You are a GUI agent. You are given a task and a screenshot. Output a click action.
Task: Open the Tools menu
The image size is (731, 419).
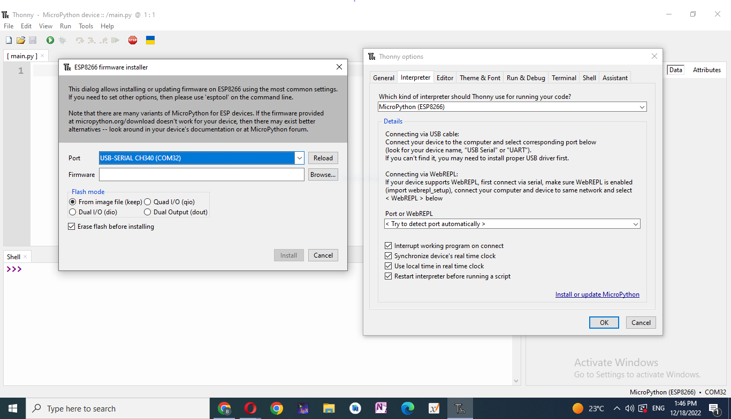pyautogui.click(x=86, y=26)
